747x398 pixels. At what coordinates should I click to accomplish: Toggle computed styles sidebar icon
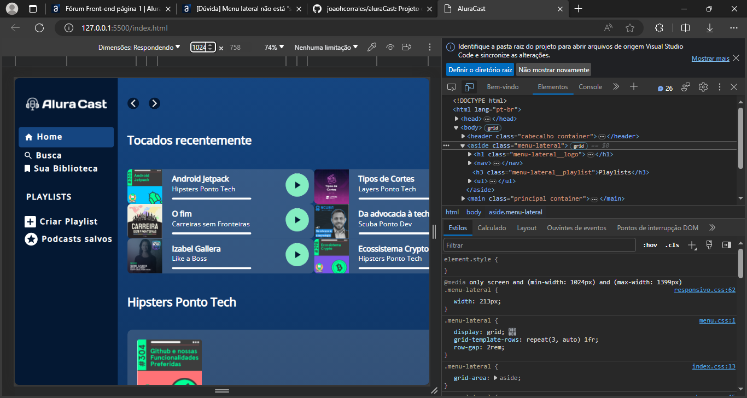point(727,245)
